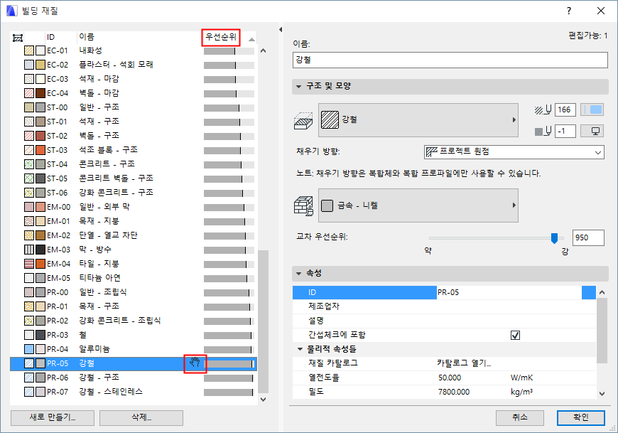The height and width of the screenshot is (433, 618).
Task: Select the PR-02 강화 콘크리트 - 조립식 row
Action: tap(134, 321)
